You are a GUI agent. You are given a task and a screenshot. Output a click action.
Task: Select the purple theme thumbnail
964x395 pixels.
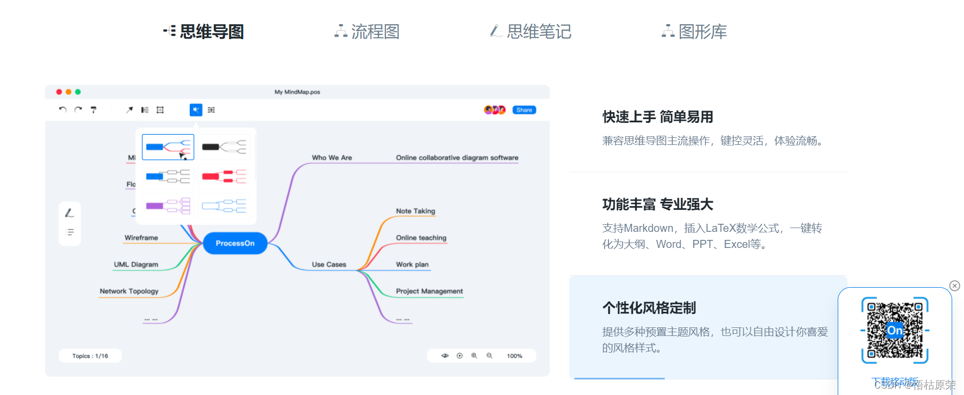tap(168, 206)
